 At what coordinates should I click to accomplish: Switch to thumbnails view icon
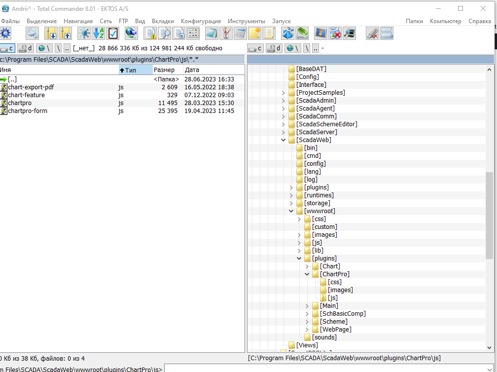pyautogui.click(x=193, y=33)
